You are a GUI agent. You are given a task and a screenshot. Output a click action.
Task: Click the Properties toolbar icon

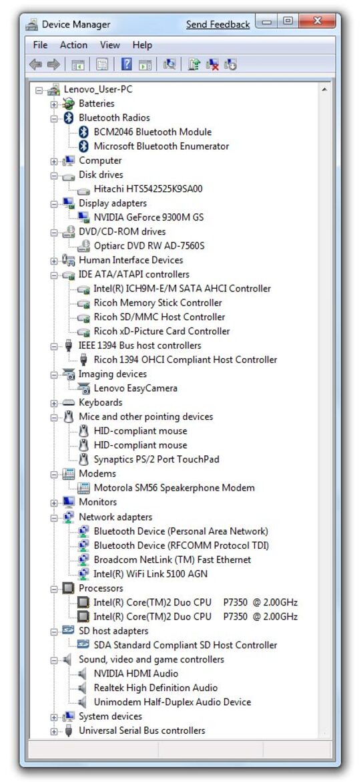point(102,64)
